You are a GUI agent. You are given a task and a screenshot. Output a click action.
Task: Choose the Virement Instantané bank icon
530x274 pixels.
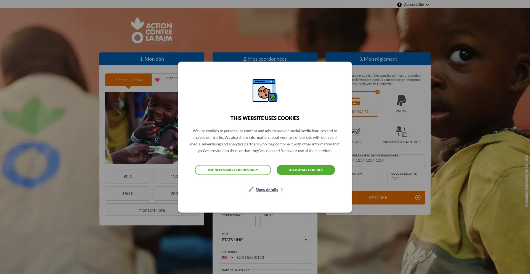[x=401, y=132]
